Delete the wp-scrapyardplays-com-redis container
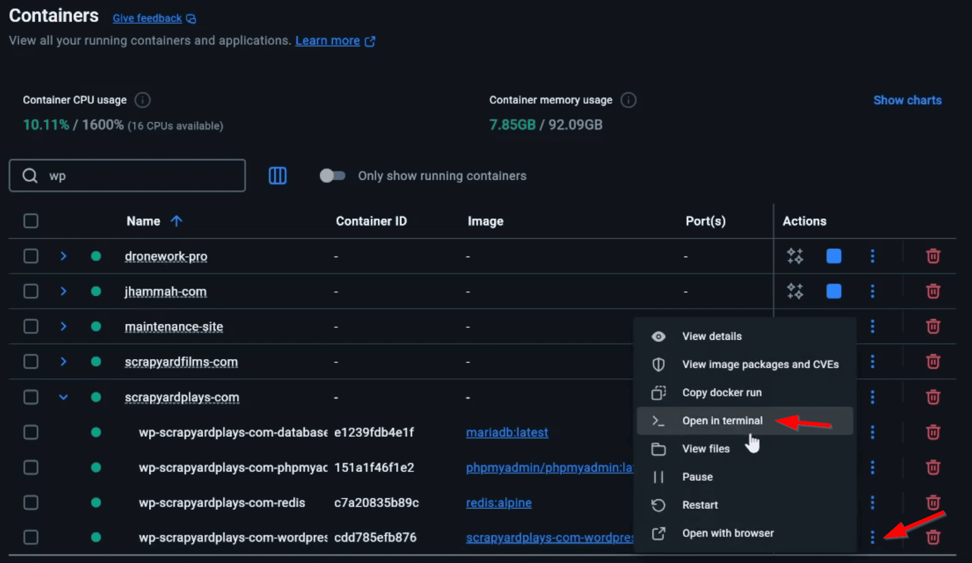Image resolution: width=972 pixels, height=563 pixels. 933,503
